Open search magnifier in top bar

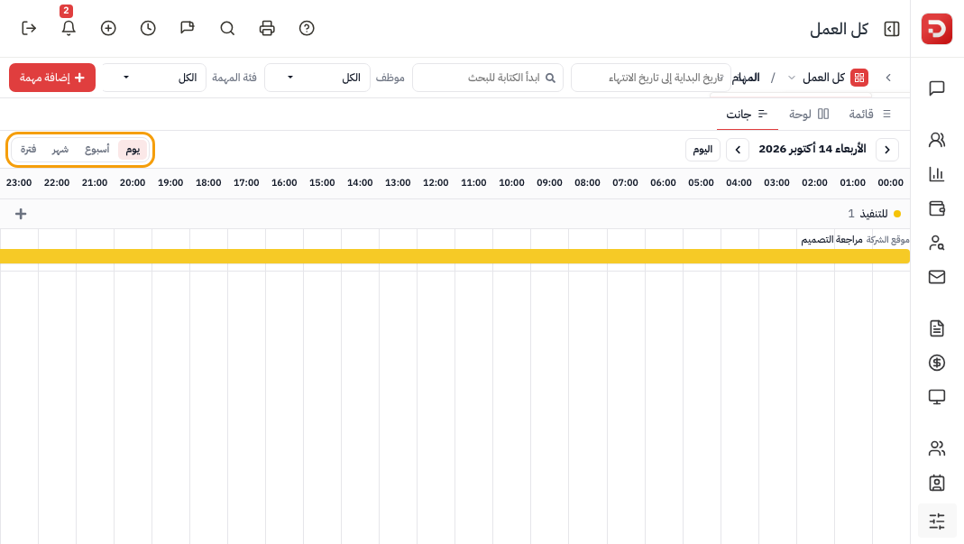pos(227,28)
